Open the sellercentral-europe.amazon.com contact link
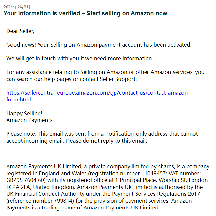The width and height of the screenshot is (216, 216). click(98, 93)
